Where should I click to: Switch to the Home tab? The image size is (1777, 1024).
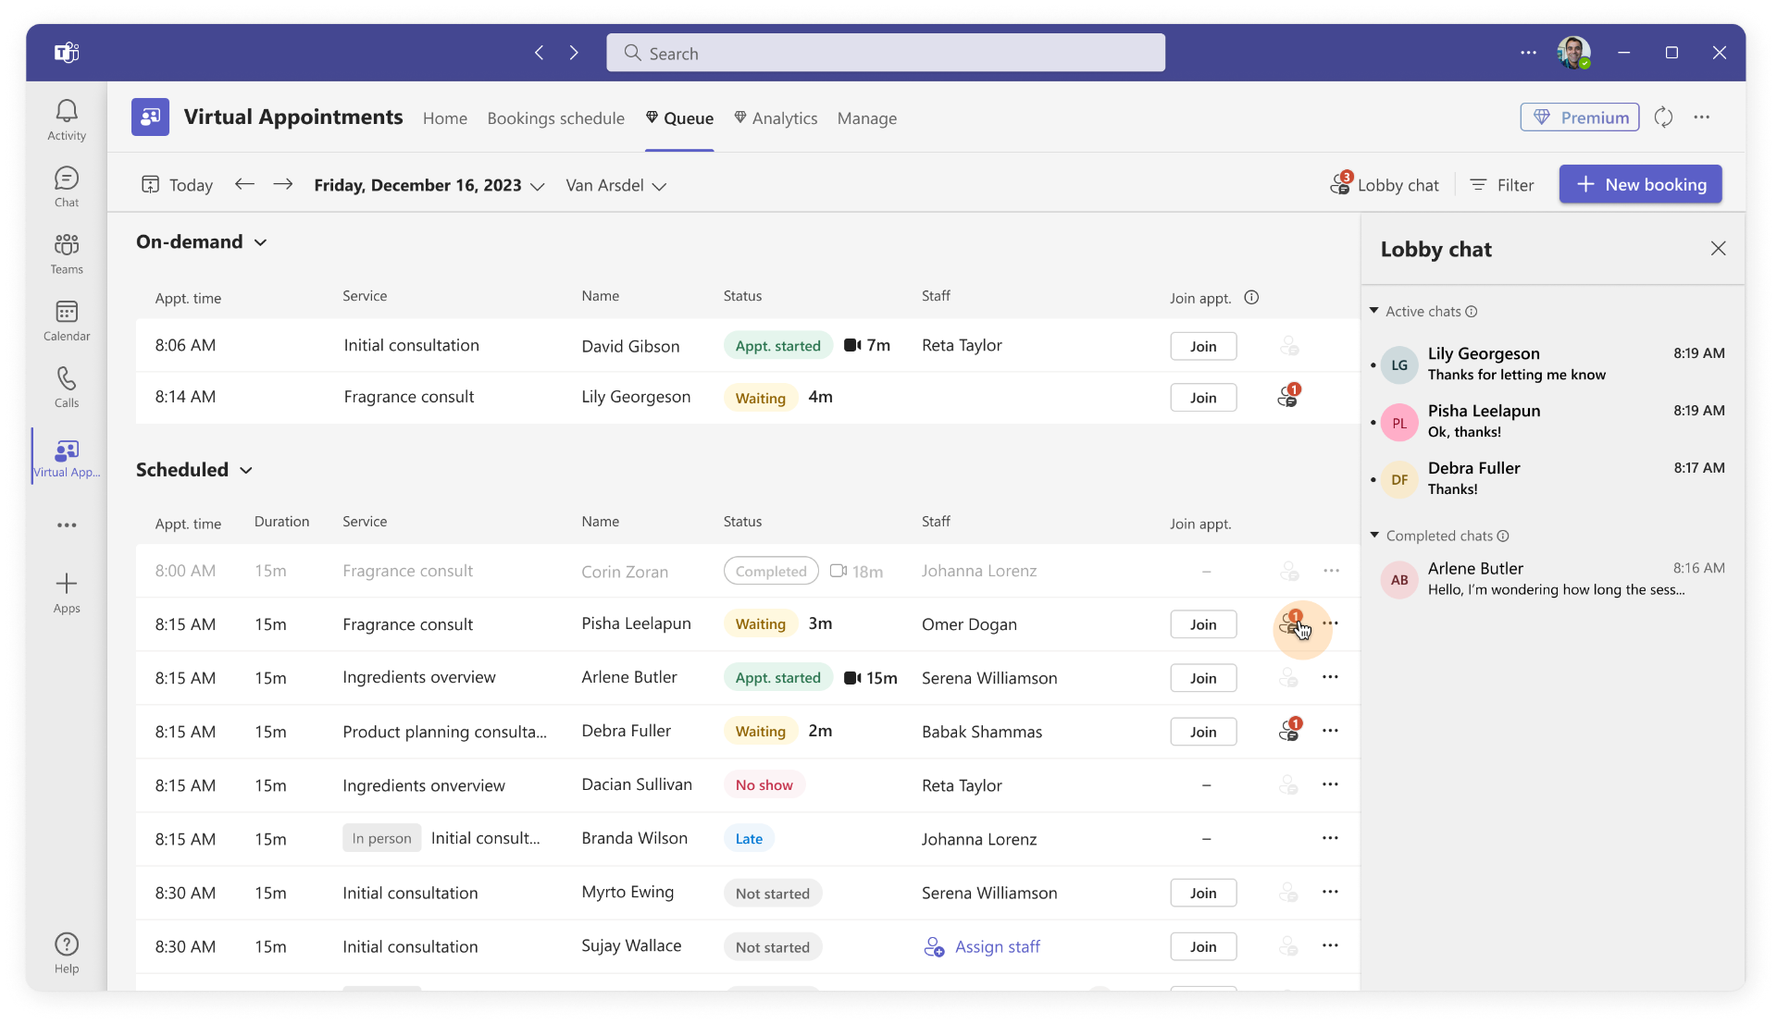click(x=445, y=118)
